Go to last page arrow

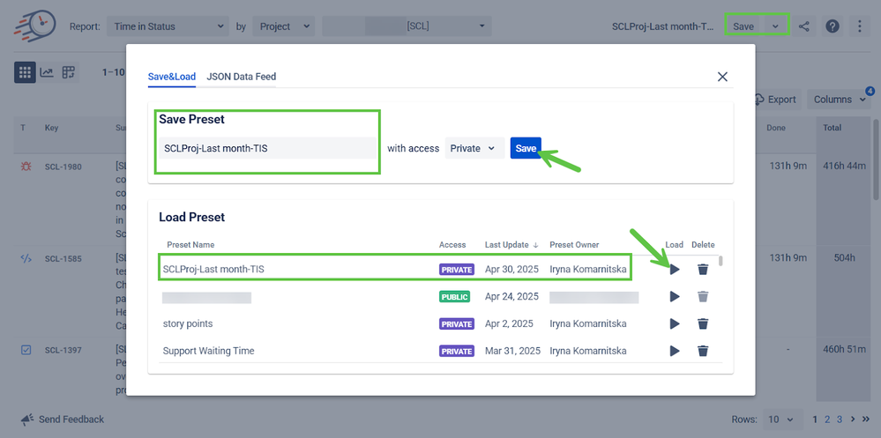[x=865, y=419]
